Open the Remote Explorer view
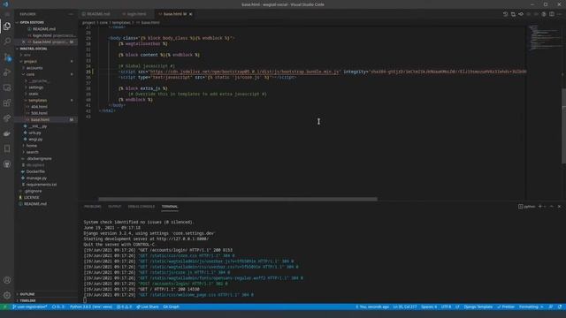Image resolution: width=566 pixels, height=318 pixels. pos(7,87)
